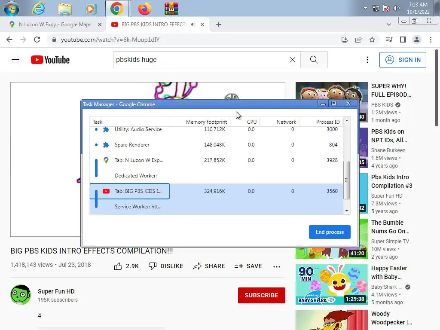Sort by Memory footprint column
Image resolution: width=440 pixels, height=330 pixels.
(200, 122)
